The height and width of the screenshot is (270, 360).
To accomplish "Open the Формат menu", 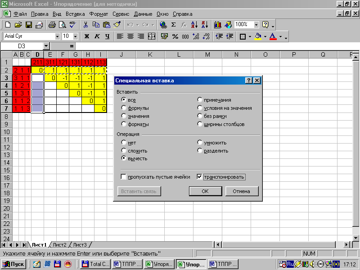I will point(99,14).
